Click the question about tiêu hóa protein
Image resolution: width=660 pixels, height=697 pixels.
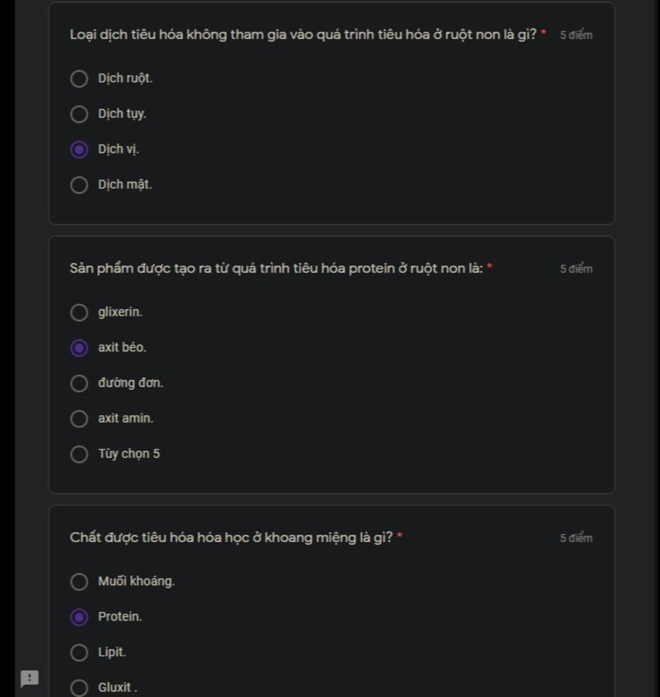[x=277, y=269]
